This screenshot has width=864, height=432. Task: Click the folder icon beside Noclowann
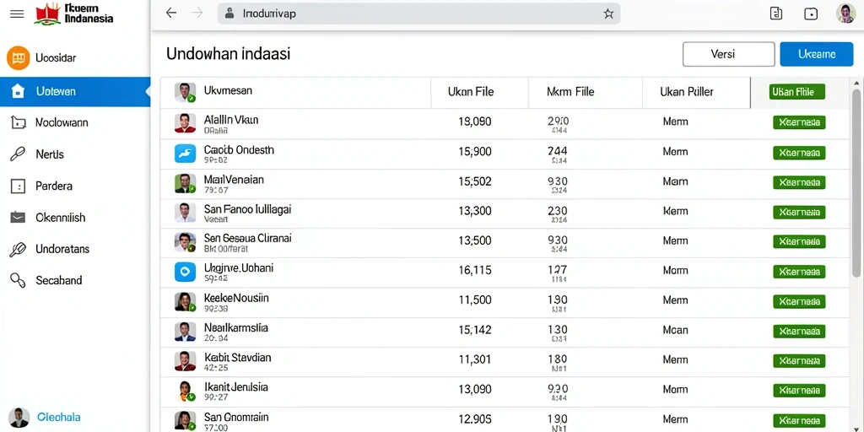pyautogui.click(x=19, y=123)
